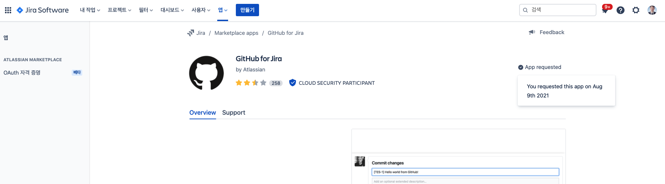Image resolution: width=665 pixels, height=184 pixels.
Task: Click the star rating icons
Action: [251, 83]
